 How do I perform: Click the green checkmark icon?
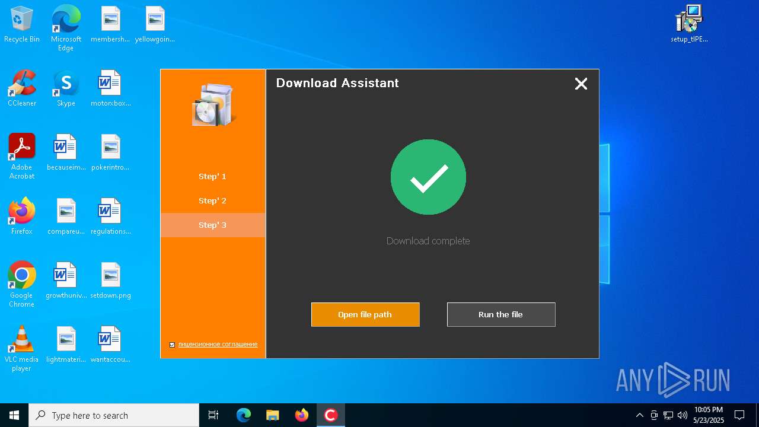(428, 177)
